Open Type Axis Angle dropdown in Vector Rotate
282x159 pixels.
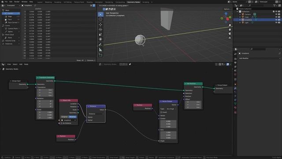(171, 109)
